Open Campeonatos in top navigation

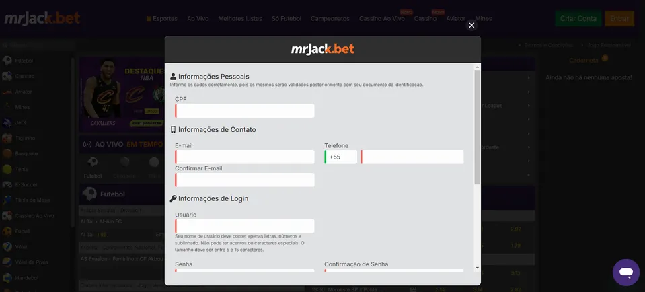[330, 19]
